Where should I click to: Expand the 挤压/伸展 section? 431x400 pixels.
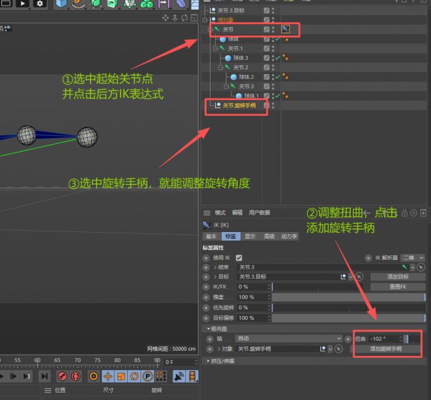click(x=220, y=361)
